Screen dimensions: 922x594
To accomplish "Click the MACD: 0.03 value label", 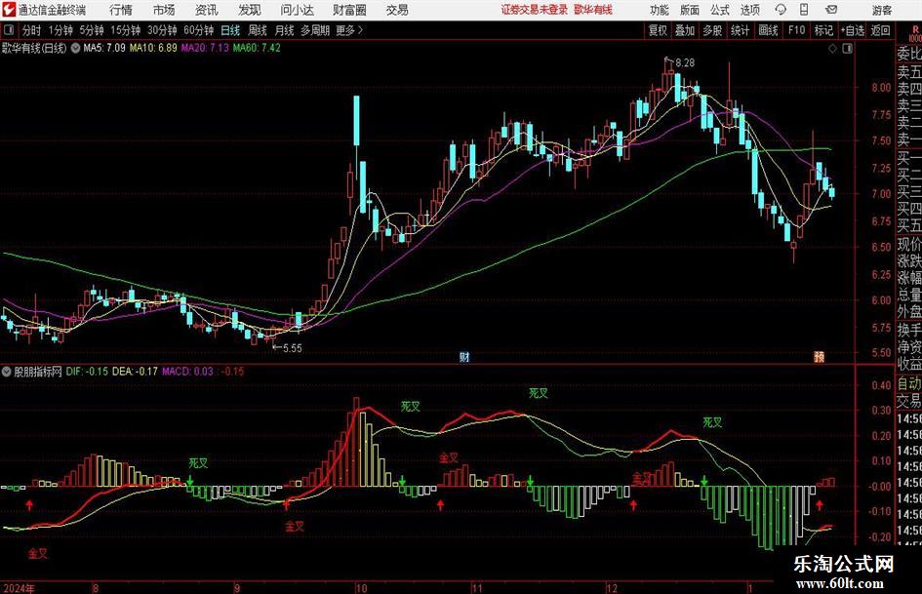I will coord(187,372).
